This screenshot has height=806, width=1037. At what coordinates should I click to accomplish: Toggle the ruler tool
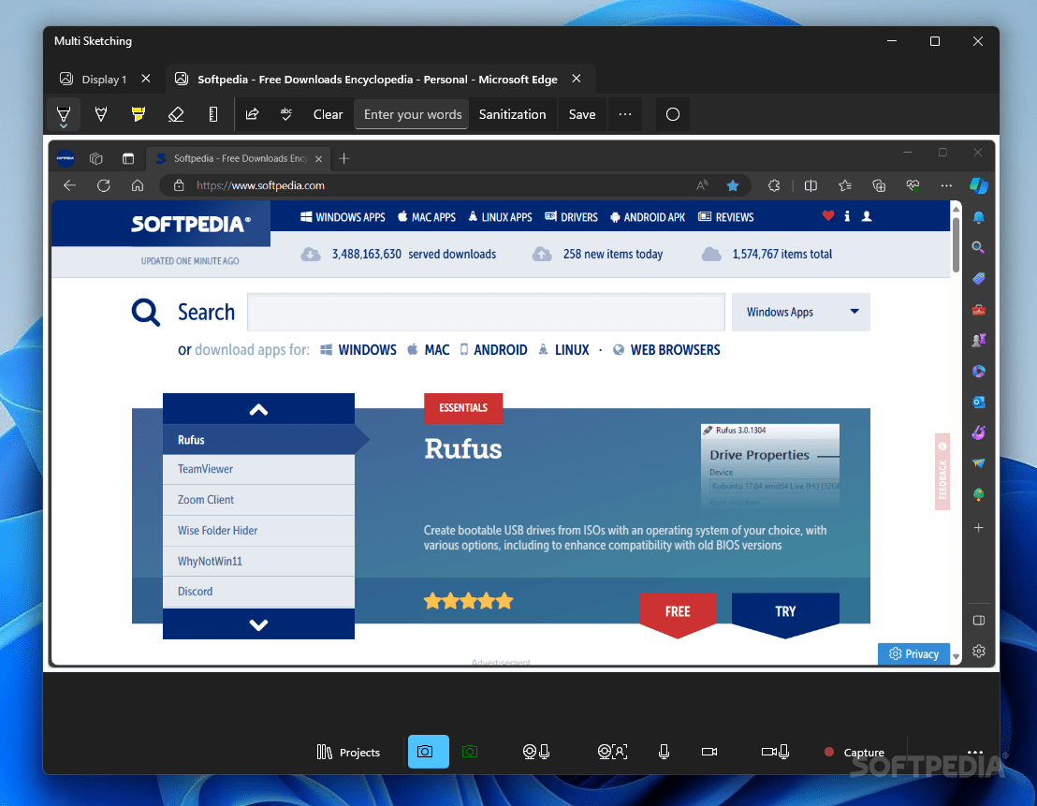pos(213,114)
